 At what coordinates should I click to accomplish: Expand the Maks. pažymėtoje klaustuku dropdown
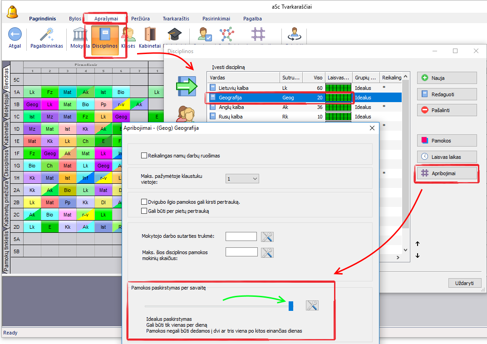(x=242, y=179)
